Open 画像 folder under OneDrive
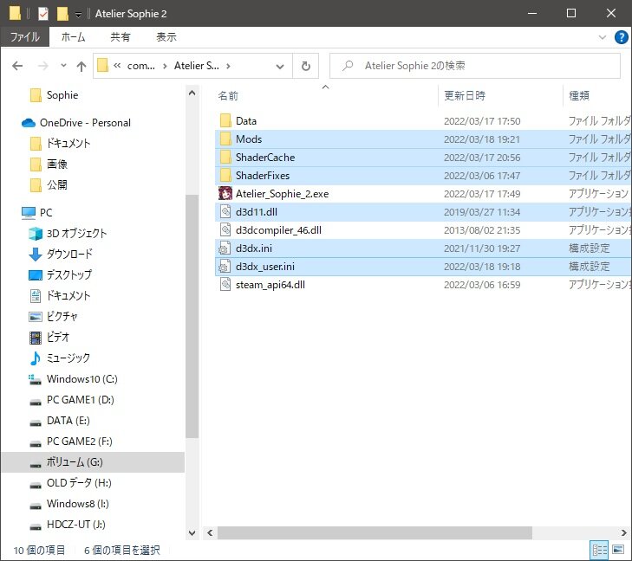 (57, 164)
